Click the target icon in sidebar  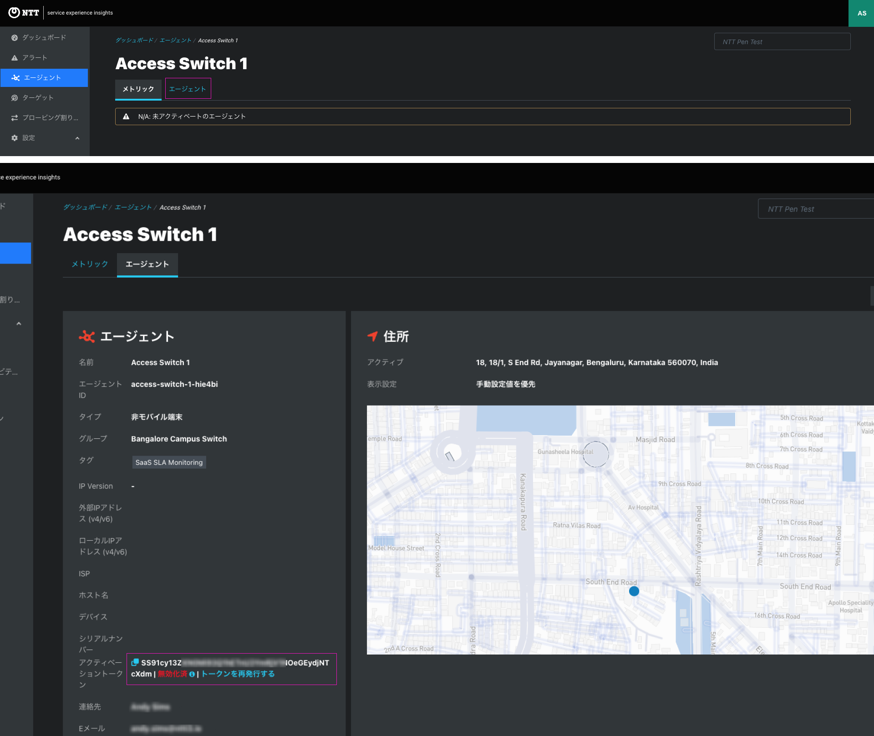pyautogui.click(x=15, y=98)
